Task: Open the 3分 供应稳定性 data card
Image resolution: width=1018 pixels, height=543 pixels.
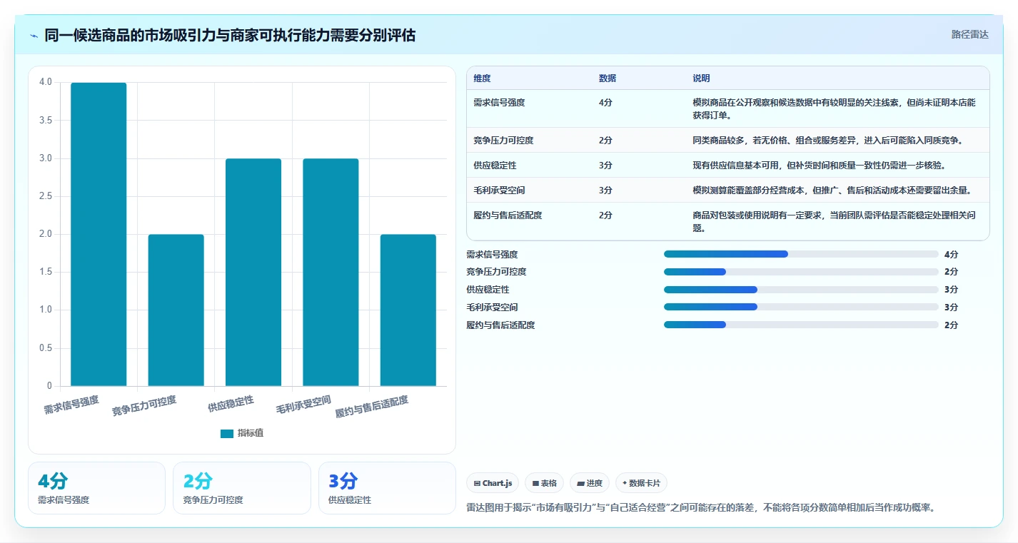Action: pyautogui.click(x=387, y=488)
